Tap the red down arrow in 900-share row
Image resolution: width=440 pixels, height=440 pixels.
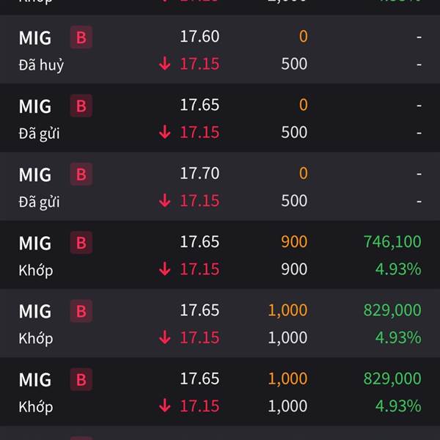pos(165,269)
